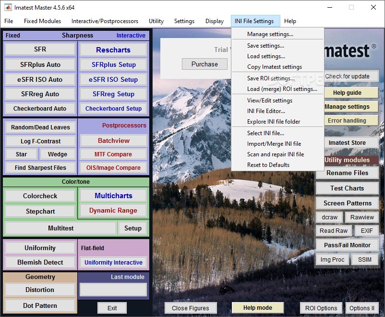The width and height of the screenshot is (385, 317).
Task: Open Log F-Contrast module
Action: point(40,141)
